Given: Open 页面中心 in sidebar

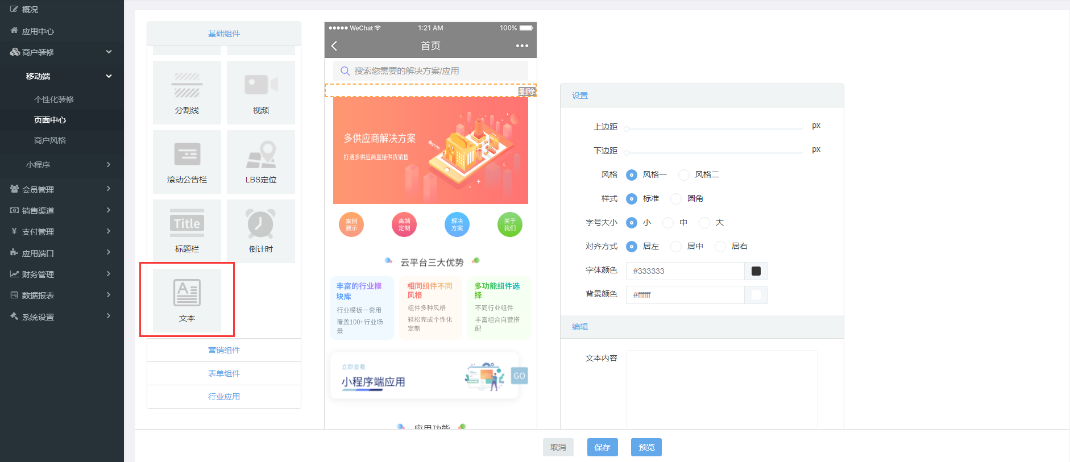Looking at the screenshot, I should tap(50, 120).
